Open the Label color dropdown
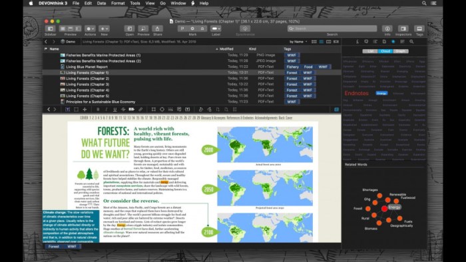Screen dimensions: 466x262 pos(216,29)
